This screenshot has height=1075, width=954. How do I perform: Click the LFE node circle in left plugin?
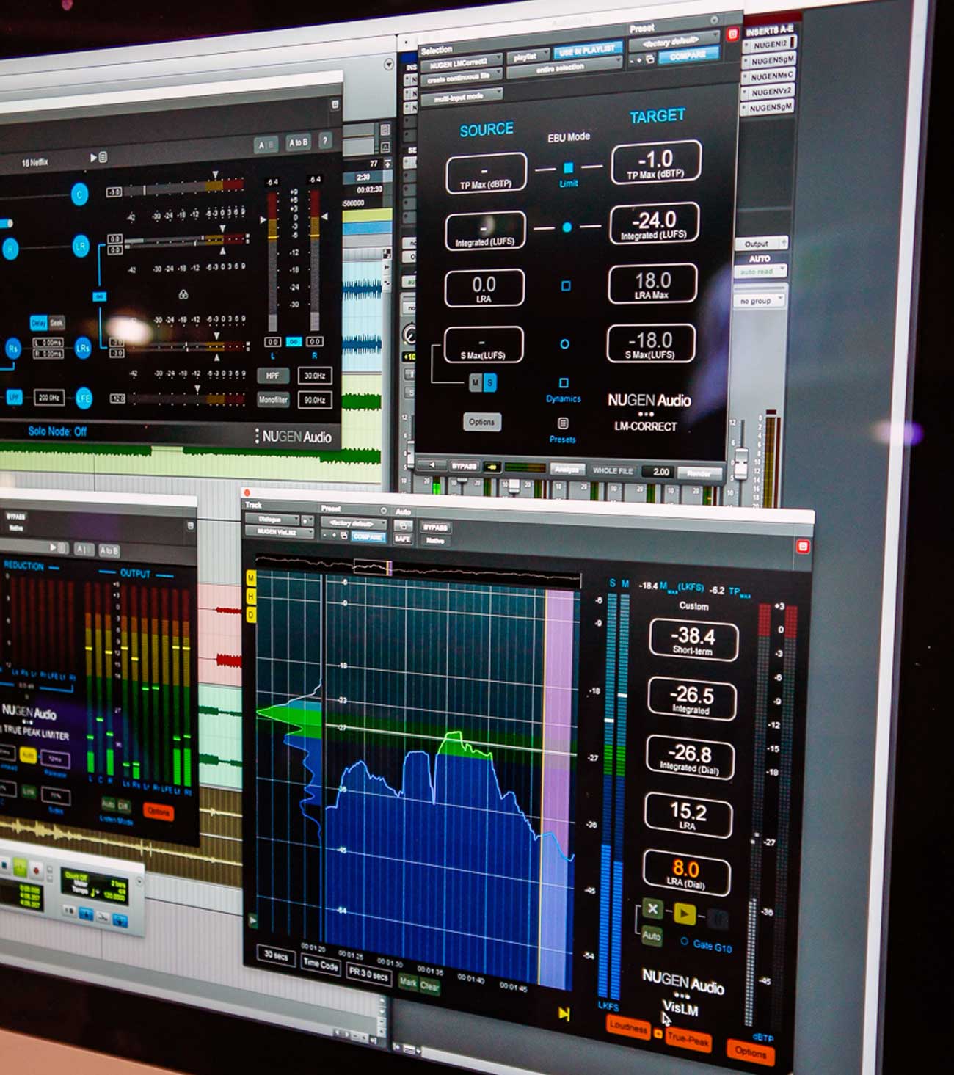(84, 398)
